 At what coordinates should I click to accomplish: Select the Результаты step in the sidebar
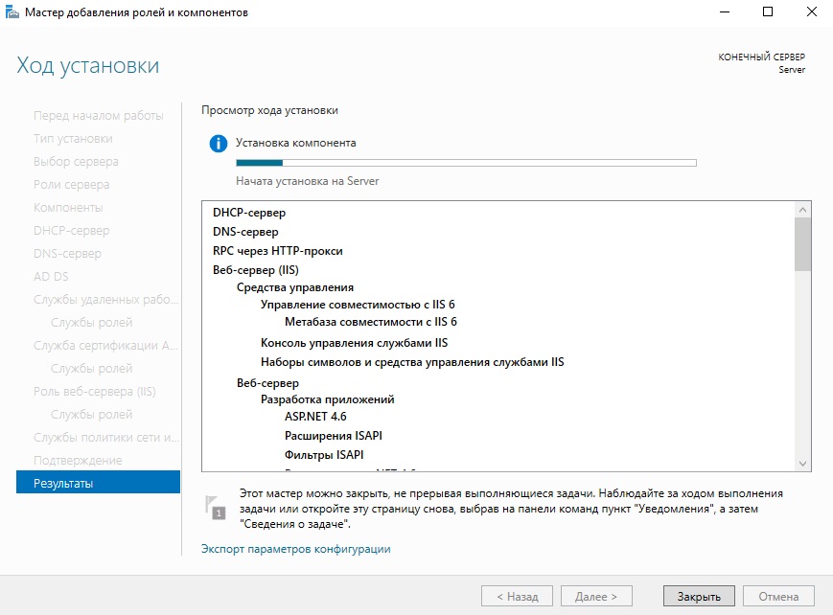98,483
